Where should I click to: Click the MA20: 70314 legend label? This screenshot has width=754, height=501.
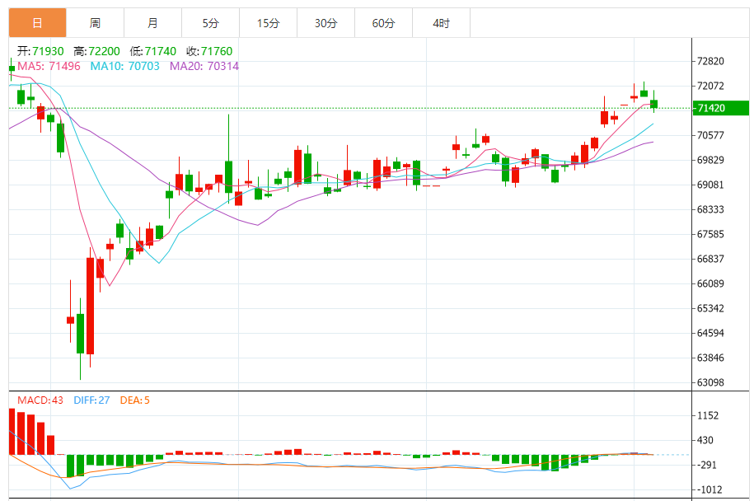[204, 66]
